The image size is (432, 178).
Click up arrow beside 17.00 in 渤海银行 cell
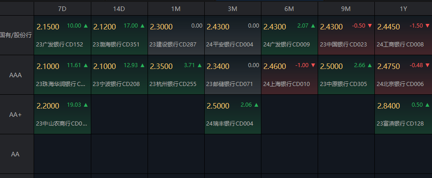tap(142, 26)
